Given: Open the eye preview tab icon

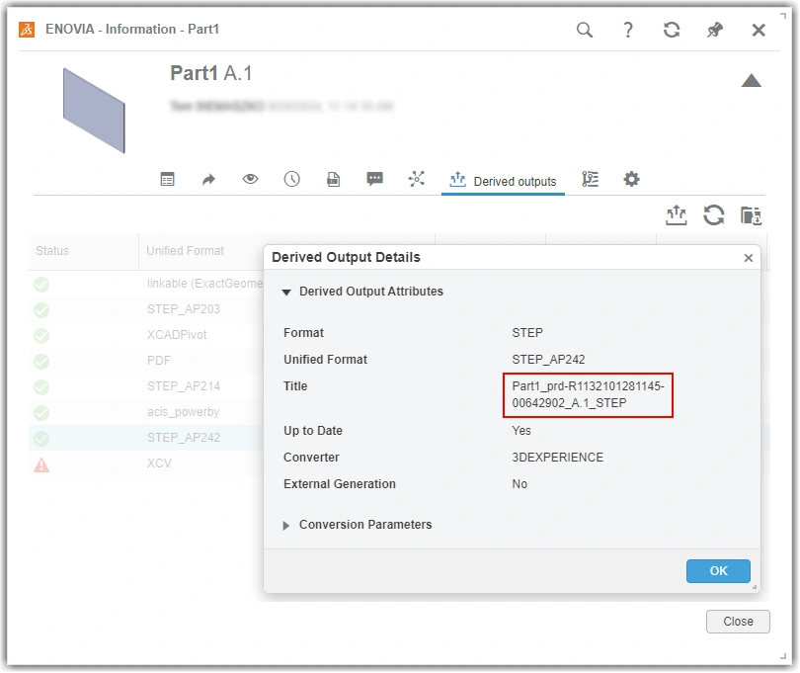Looking at the screenshot, I should pos(250,179).
